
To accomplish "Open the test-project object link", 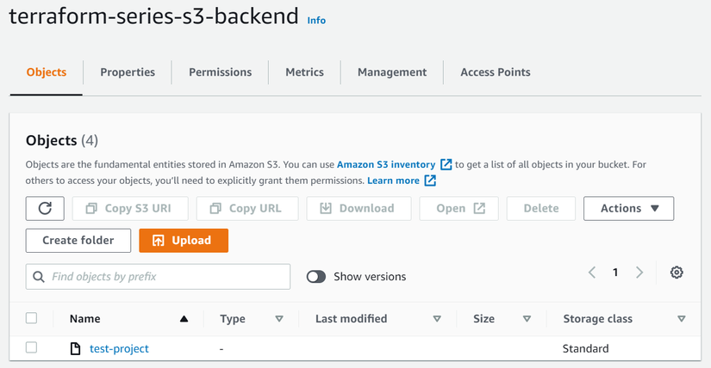I will coord(119,348).
